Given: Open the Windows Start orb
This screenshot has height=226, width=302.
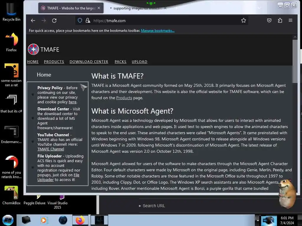Looking at the screenshot, I should point(8,220).
